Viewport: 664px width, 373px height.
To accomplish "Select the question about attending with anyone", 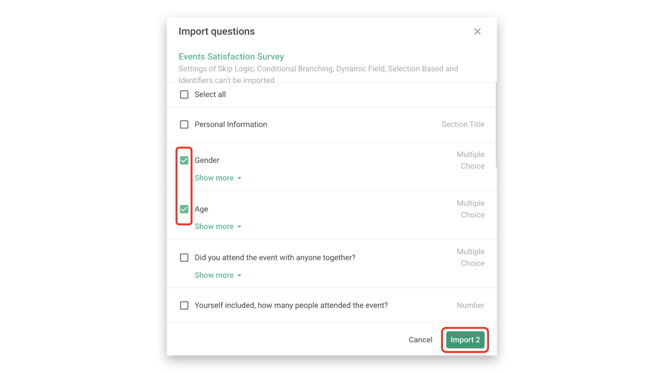I will 184,257.
